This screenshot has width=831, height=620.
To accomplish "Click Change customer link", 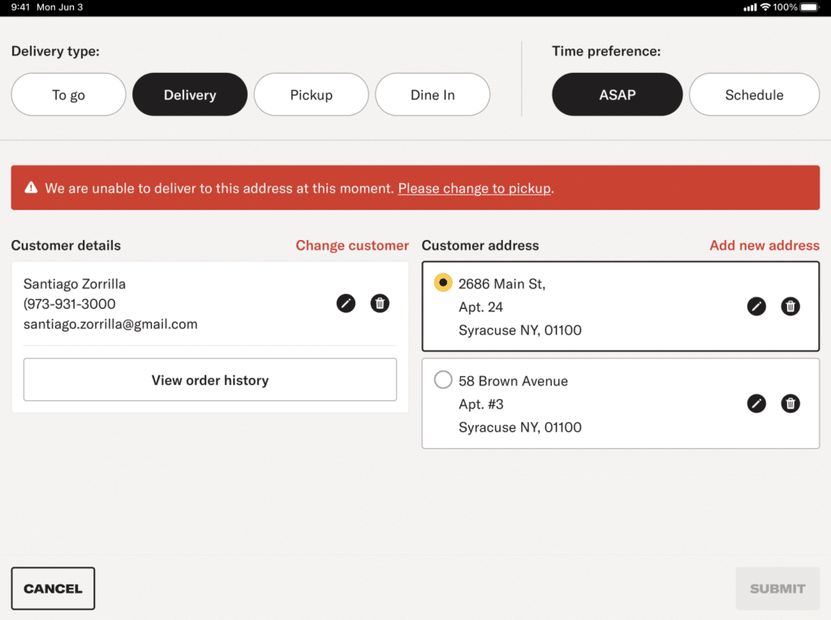I will (x=352, y=246).
